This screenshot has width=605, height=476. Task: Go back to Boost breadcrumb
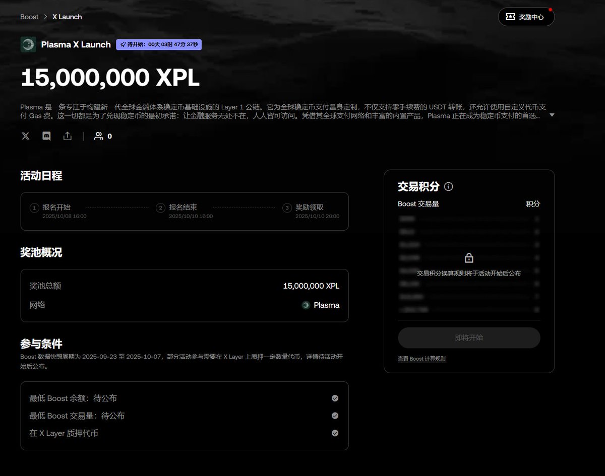coord(29,17)
